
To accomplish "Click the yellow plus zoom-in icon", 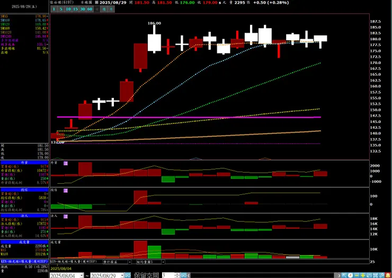I will tap(363, 275).
